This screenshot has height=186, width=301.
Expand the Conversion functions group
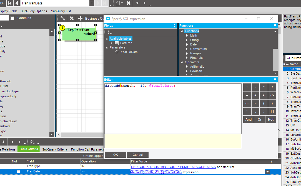tap(187, 49)
